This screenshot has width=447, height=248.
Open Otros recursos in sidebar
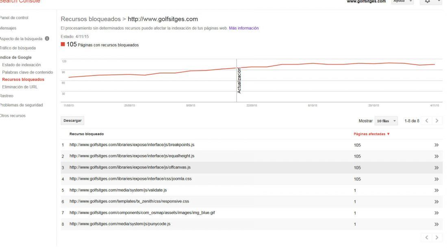13,116
